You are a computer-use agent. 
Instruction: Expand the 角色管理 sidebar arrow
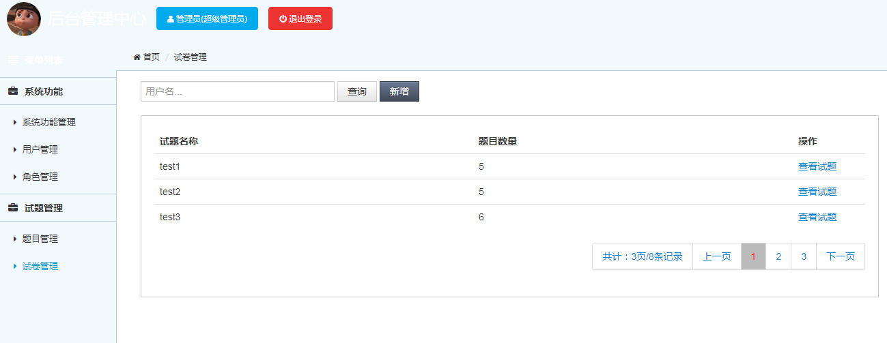coord(15,177)
